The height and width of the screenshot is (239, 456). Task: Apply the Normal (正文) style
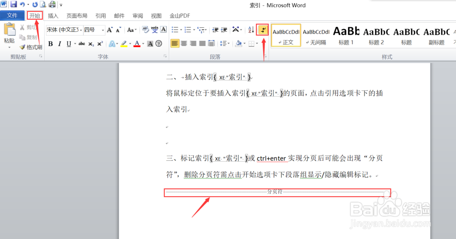tap(286, 36)
